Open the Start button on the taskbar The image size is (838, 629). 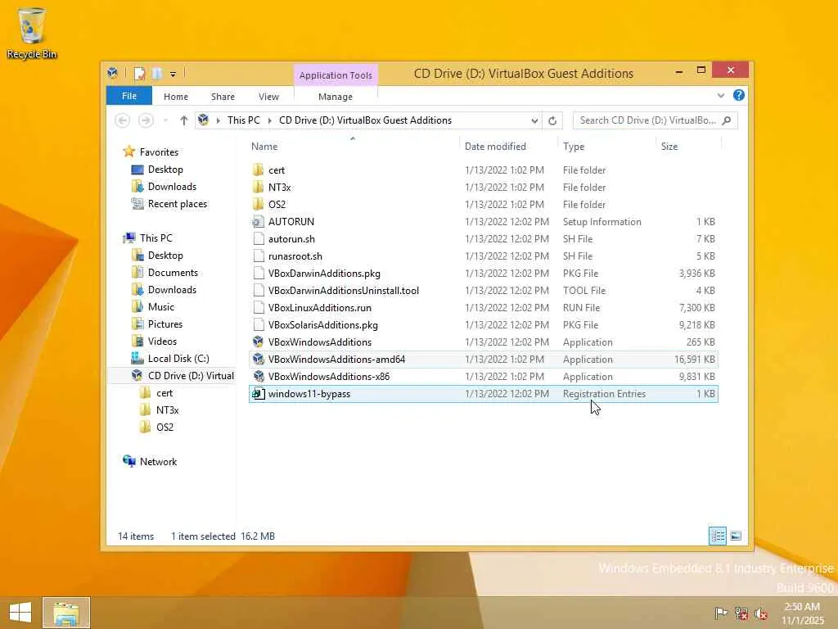tap(20, 613)
